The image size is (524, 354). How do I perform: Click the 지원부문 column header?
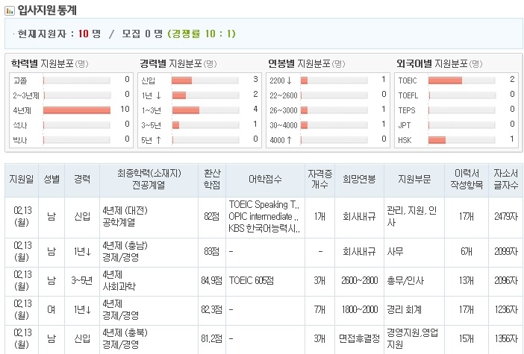click(414, 180)
